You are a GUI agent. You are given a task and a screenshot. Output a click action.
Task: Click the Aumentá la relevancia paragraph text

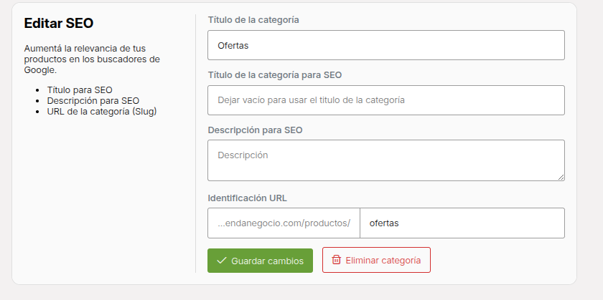pos(92,59)
